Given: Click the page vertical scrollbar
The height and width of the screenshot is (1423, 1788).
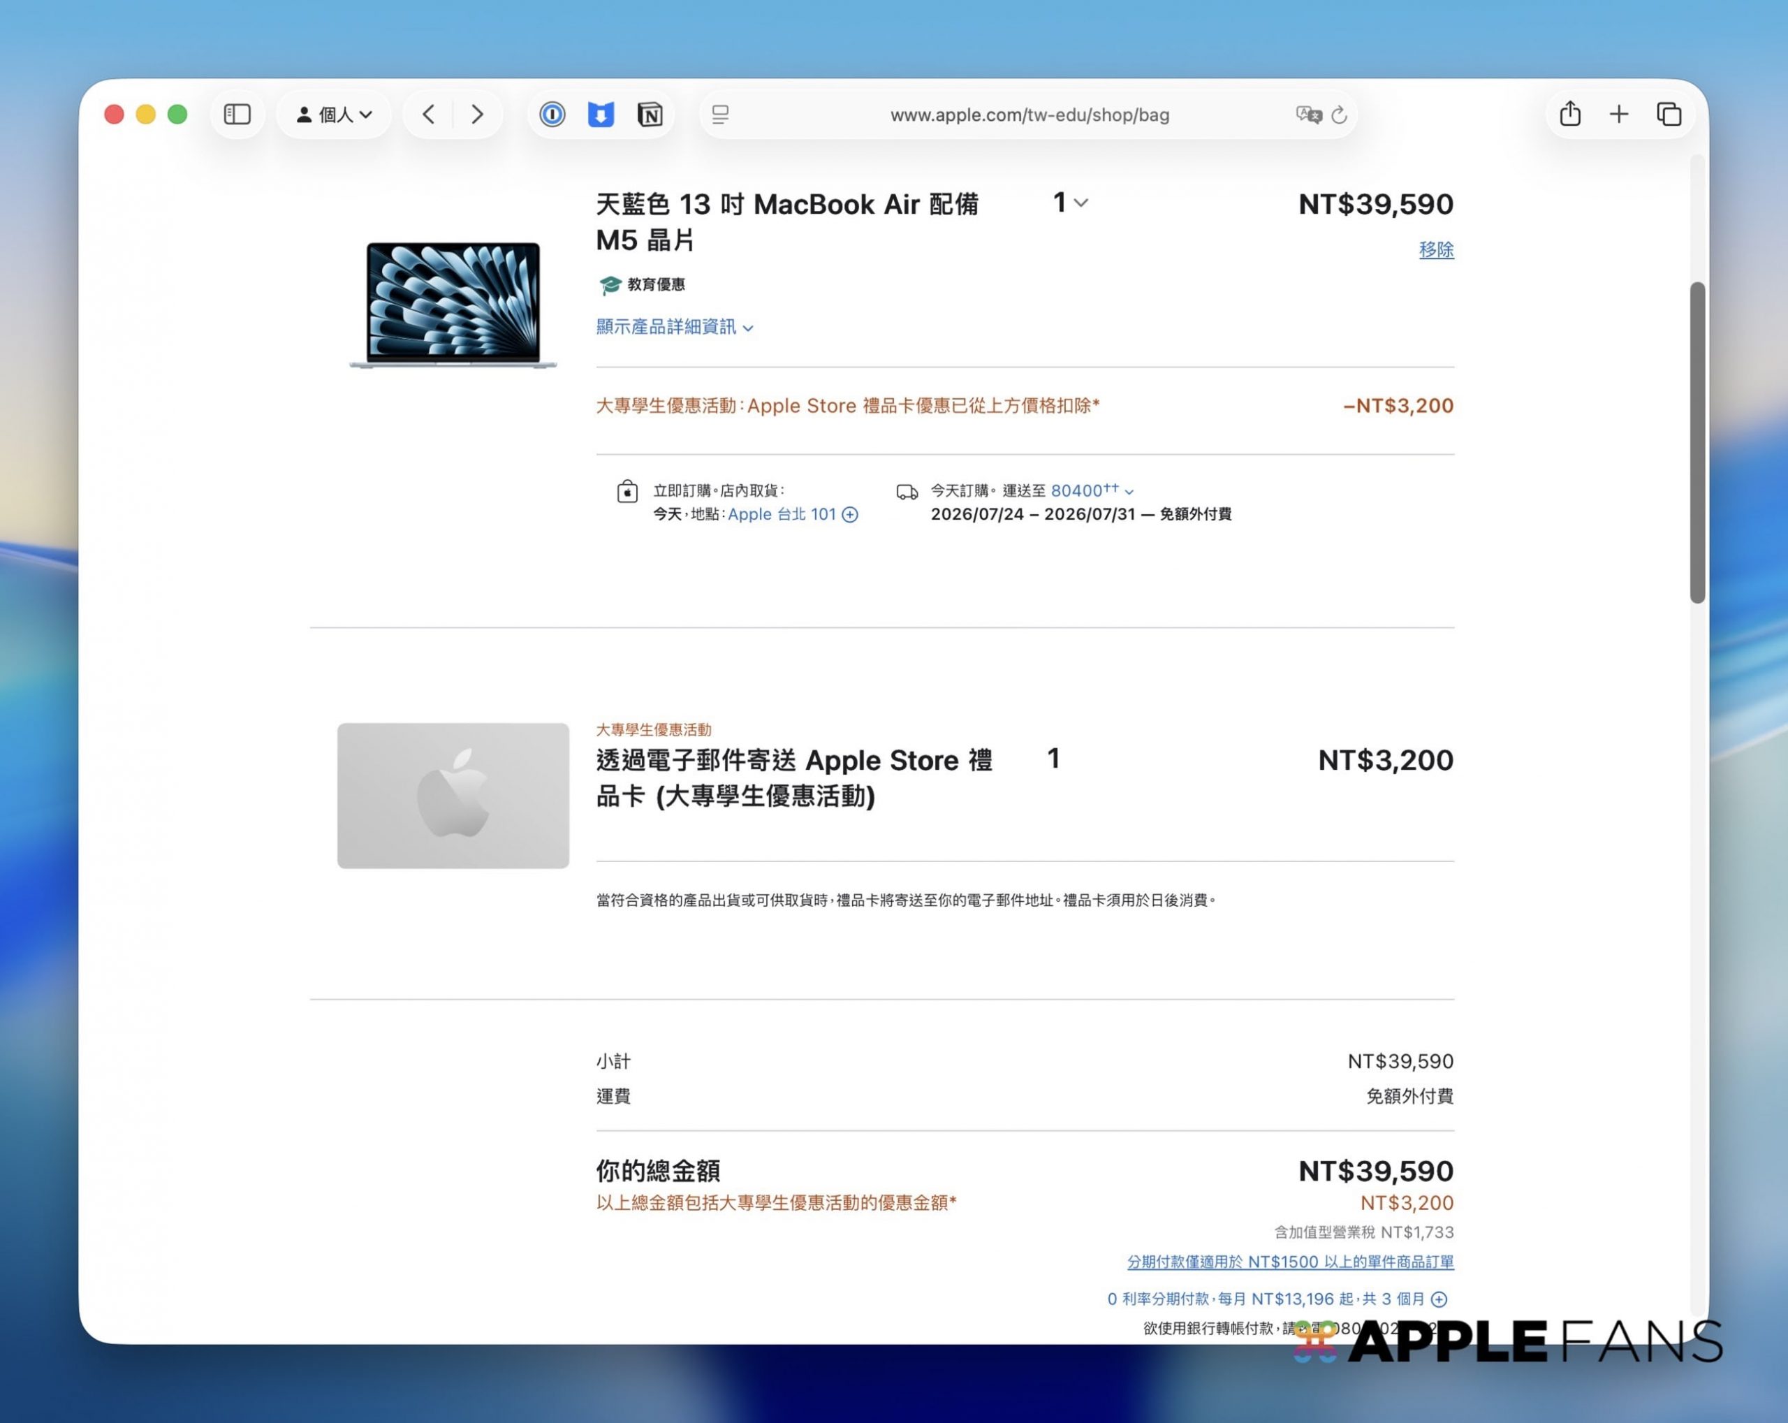Looking at the screenshot, I should tap(1698, 443).
